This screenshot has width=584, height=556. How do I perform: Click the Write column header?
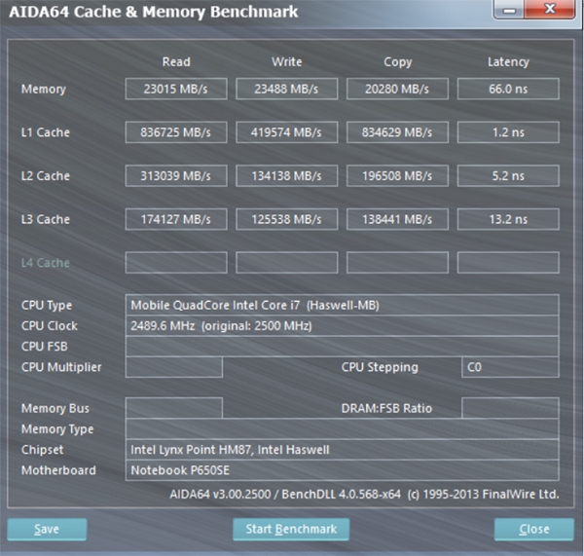pyautogui.click(x=287, y=61)
